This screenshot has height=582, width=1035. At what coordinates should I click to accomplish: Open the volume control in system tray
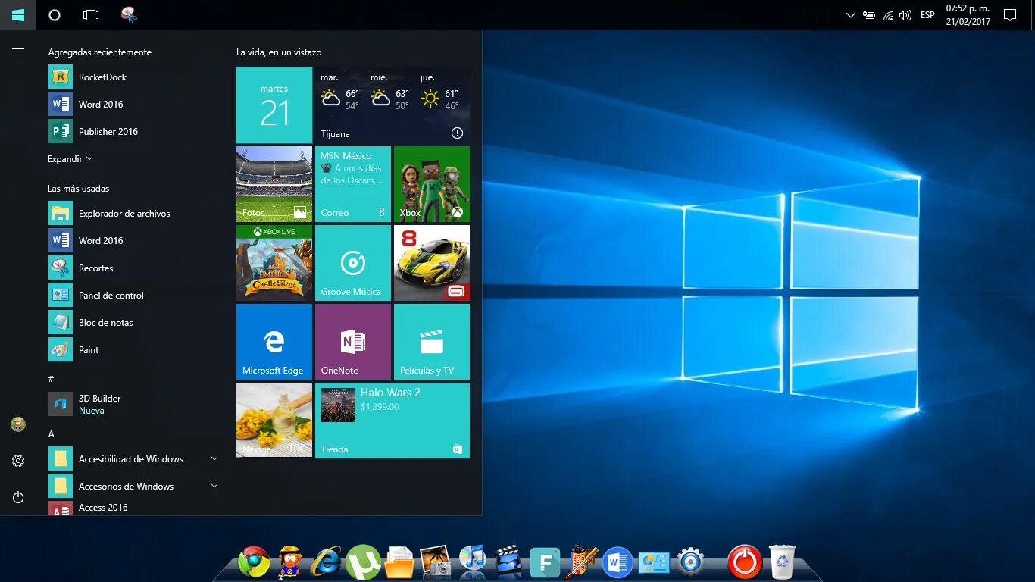[x=905, y=15]
